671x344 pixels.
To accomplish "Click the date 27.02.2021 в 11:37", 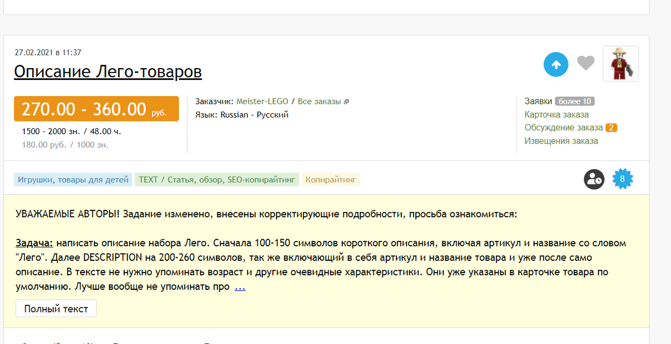I will pos(48,52).
